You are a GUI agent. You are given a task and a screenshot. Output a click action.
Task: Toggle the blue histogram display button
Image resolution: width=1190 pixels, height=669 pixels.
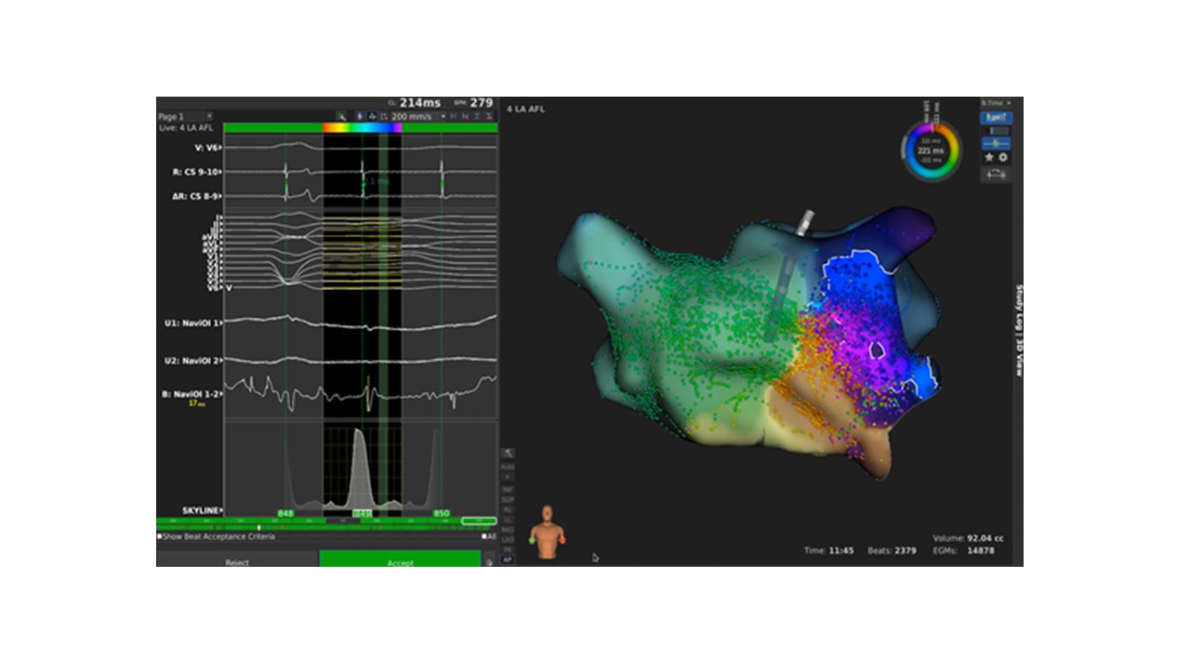[x=996, y=118]
